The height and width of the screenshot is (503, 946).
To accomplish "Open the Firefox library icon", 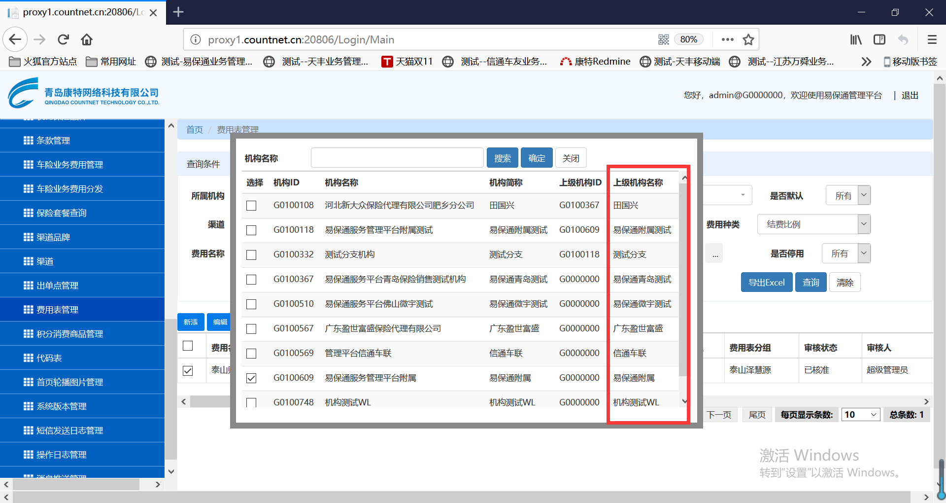I will (856, 39).
